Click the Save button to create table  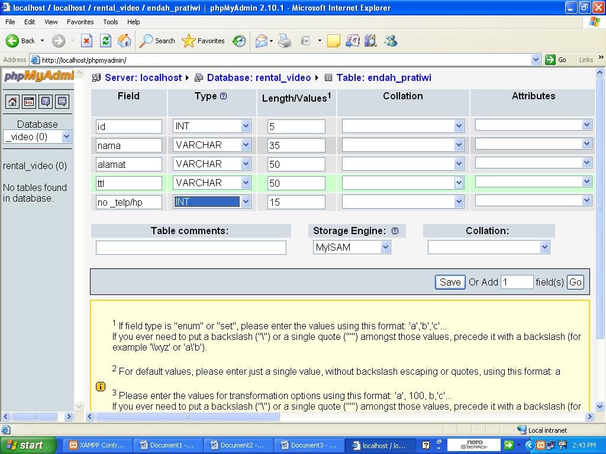pyautogui.click(x=450, y=282)
